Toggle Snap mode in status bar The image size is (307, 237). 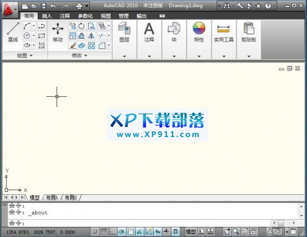point(95,231)
